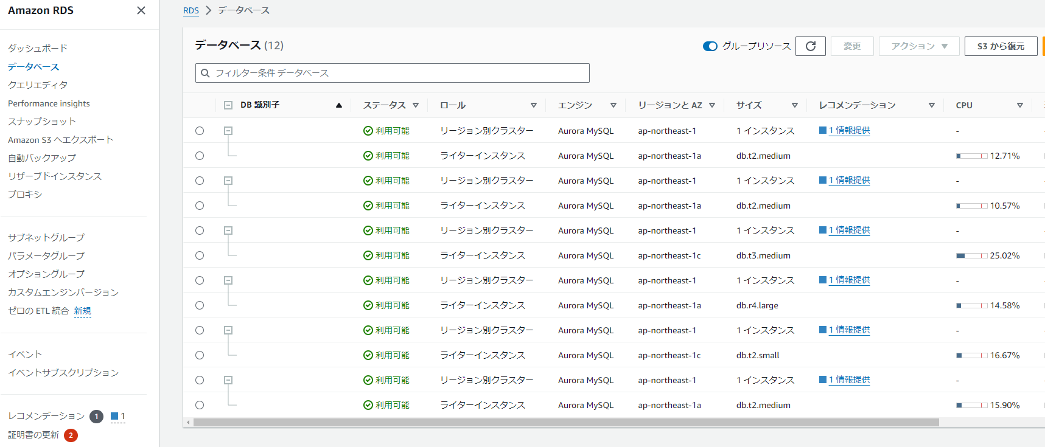
Task: Click the サイズ column sort icon
Action: pos(794,105)
